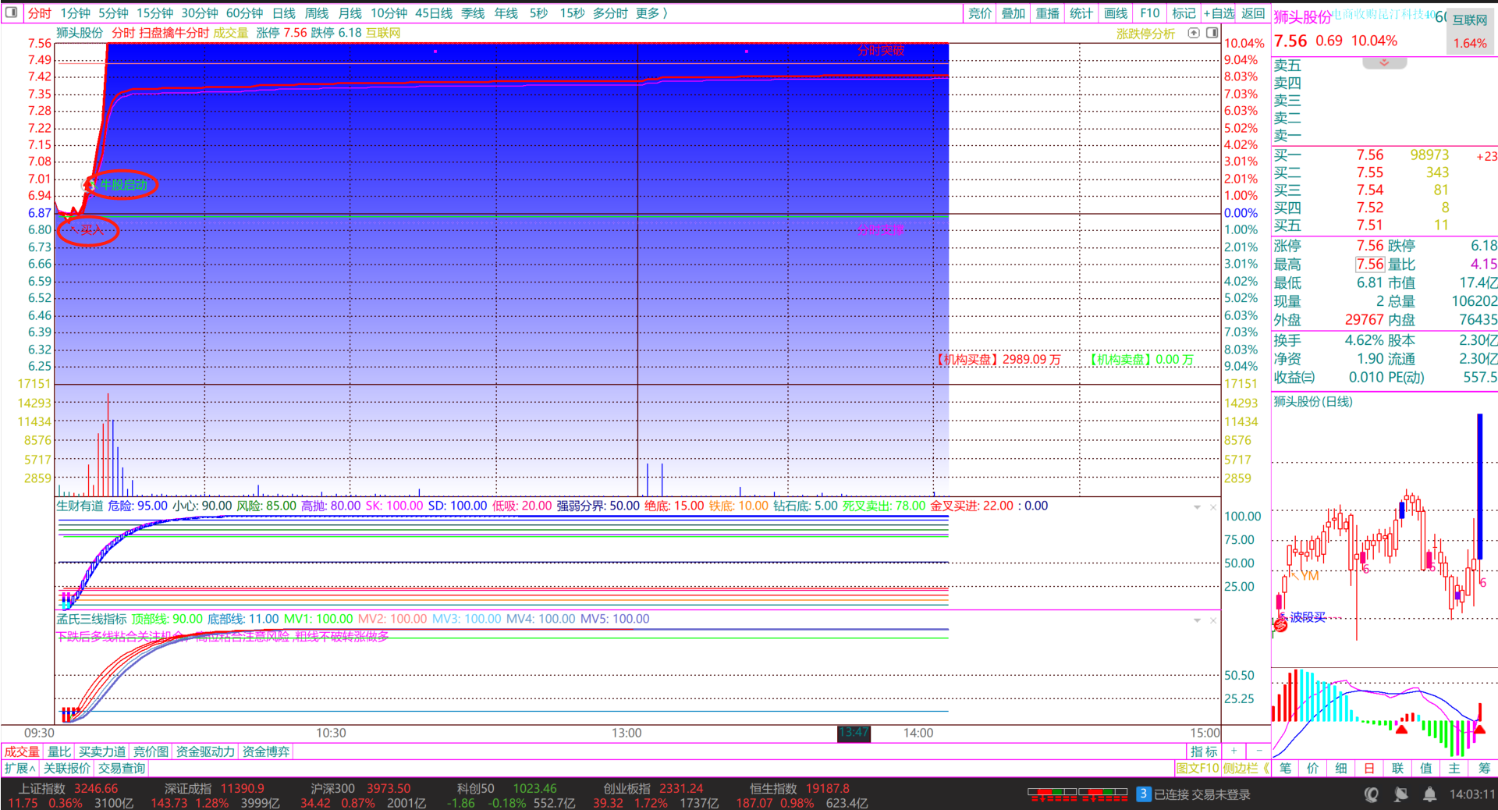Select the 主 tab in the side panel
The image size is (1498, 810).
1454,769
